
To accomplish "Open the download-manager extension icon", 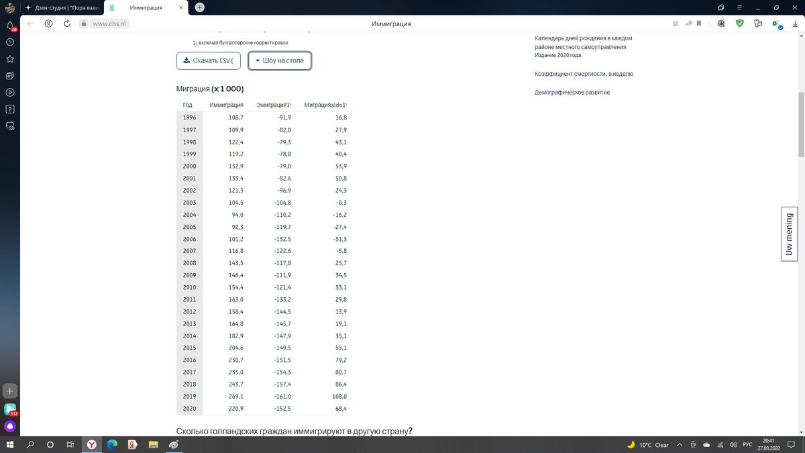I will (721, 23).
